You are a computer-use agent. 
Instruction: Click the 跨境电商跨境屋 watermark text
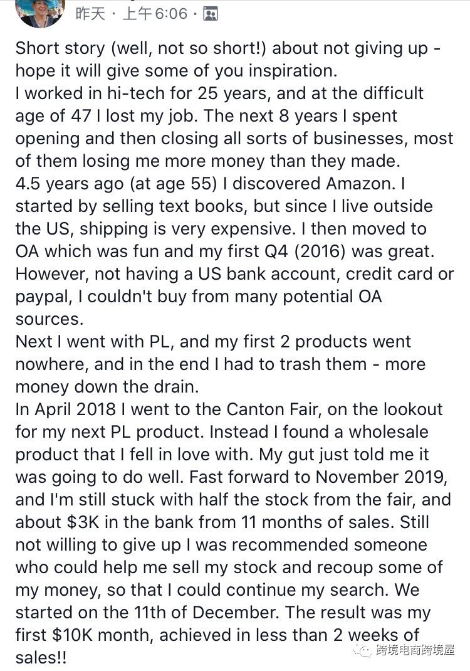(415, 650)
